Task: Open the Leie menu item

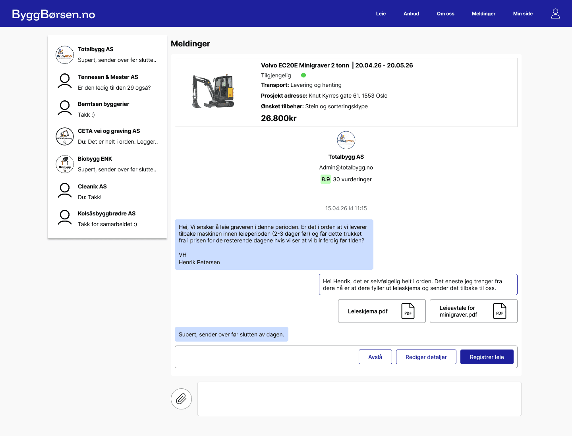Action: (381, 13)
